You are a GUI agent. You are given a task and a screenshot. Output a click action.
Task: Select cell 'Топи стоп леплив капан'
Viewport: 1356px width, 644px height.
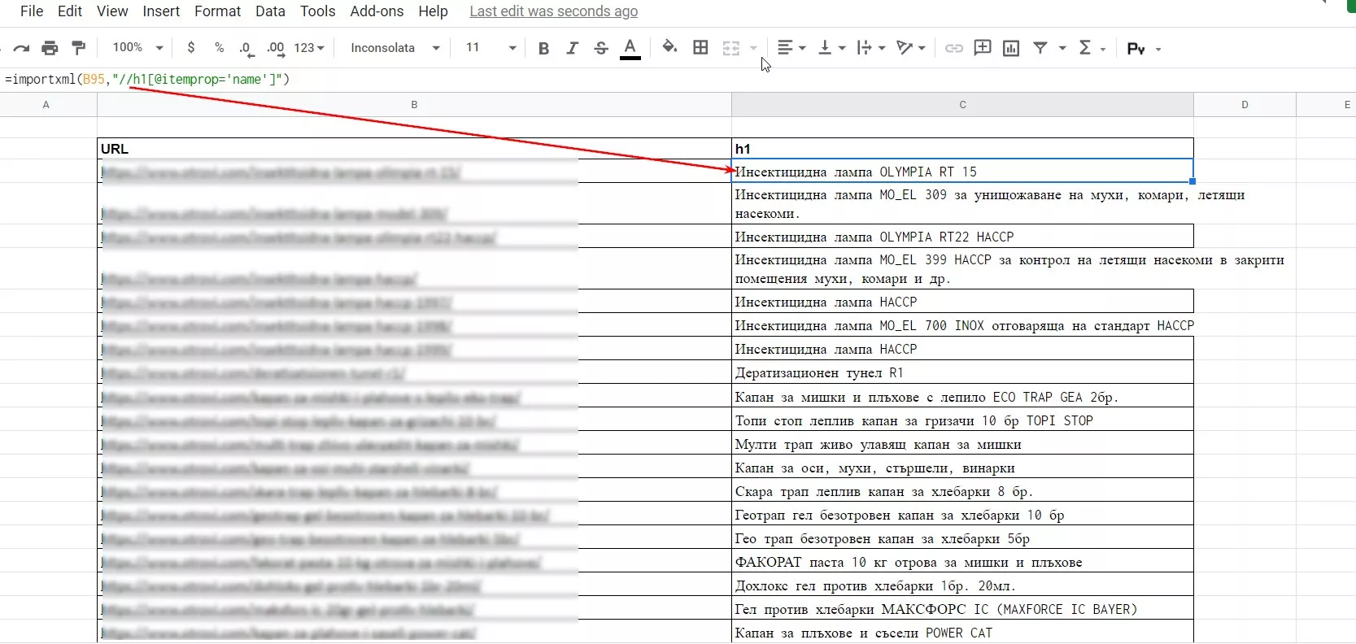pyautogui.click(x=962, y=421)
